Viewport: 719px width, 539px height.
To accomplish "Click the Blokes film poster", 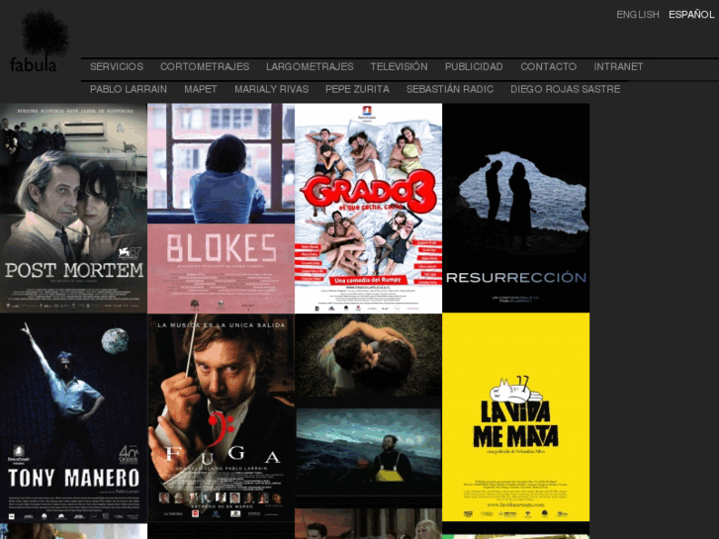I will tap(221, 208).
